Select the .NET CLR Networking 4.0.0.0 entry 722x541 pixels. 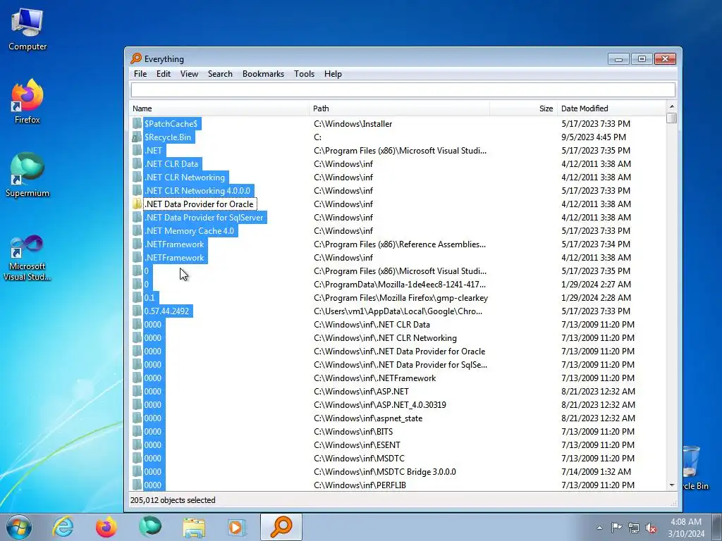[x=197, y=190]
